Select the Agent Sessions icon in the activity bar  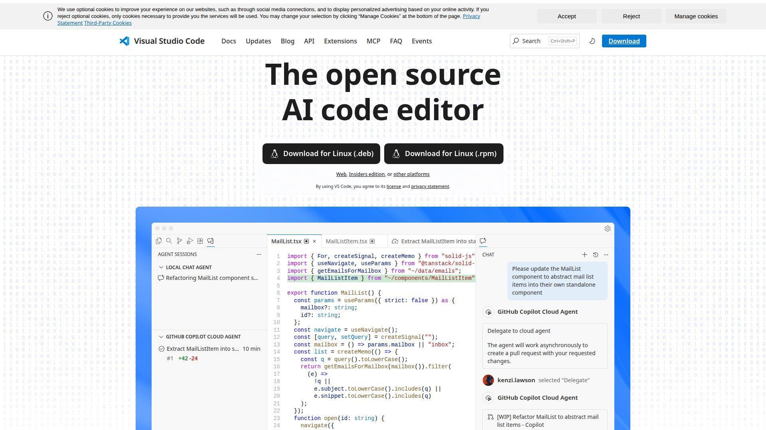(x=211, y=241)
